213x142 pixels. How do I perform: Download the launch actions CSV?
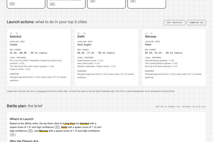coord(196,22)
